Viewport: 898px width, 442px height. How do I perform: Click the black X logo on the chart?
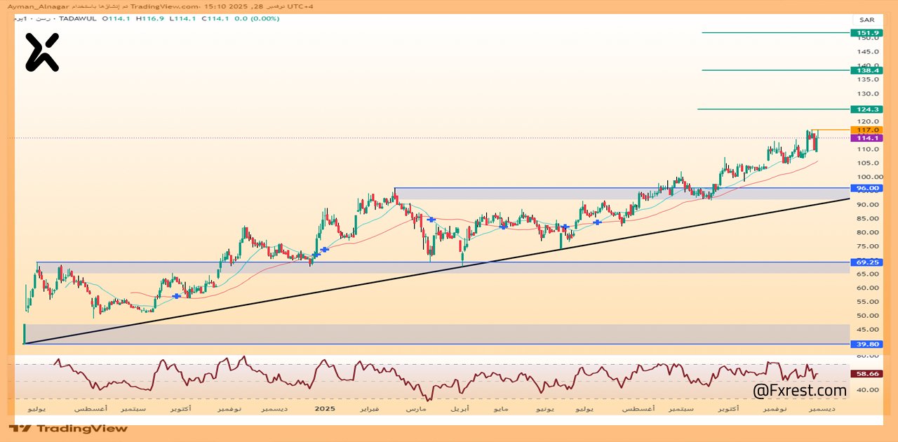coord(42,53)
